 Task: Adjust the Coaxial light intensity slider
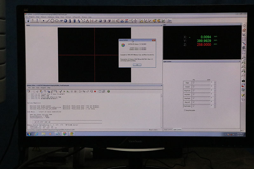[201, 87]
